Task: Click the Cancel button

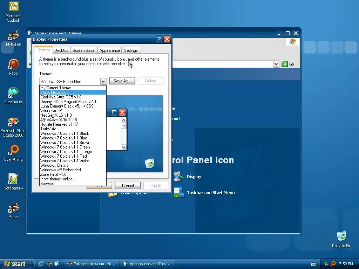Action: [128, 186]
